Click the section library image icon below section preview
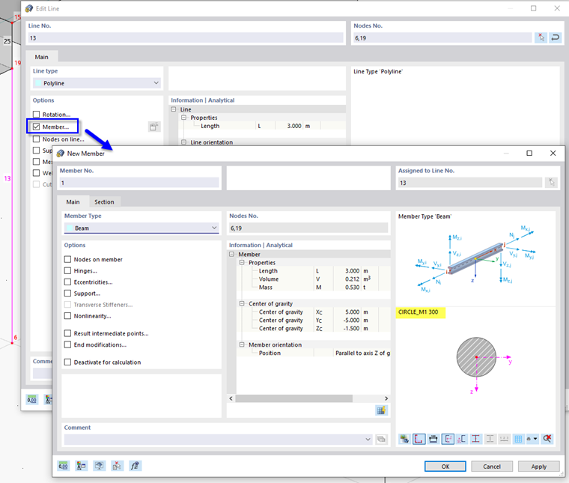This screenshot has height=483, width=569. tap(404, 439)
